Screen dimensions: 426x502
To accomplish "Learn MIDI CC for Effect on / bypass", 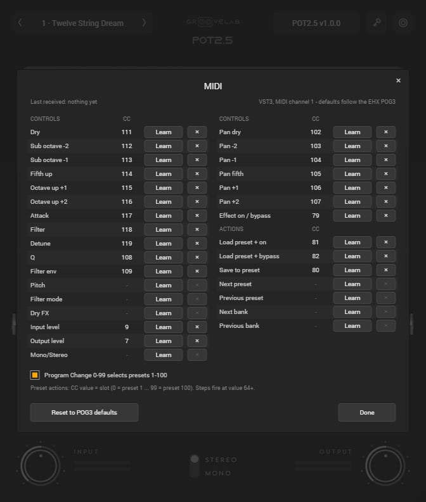I will pos(352,215).
